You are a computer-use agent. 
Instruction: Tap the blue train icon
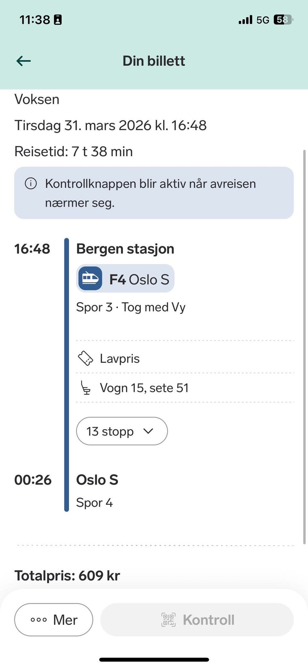90,278
